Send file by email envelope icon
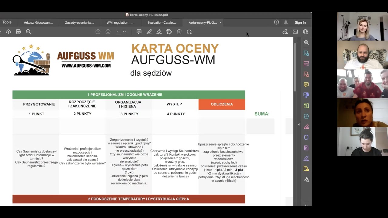The width and height of the screenshot is (388, 218). click(x=295, y=32)
